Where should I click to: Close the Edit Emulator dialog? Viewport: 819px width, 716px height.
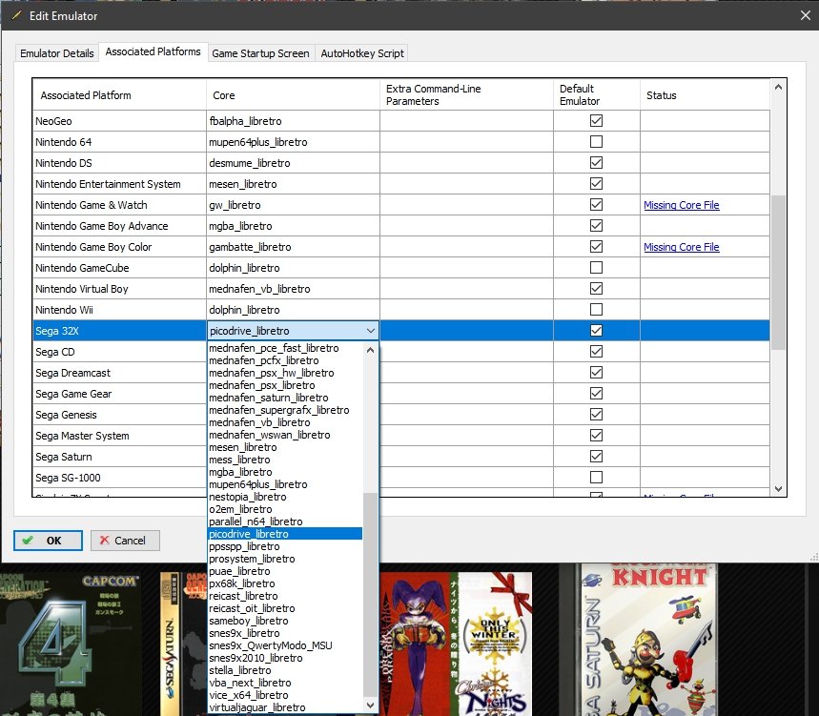pos(806,15)
